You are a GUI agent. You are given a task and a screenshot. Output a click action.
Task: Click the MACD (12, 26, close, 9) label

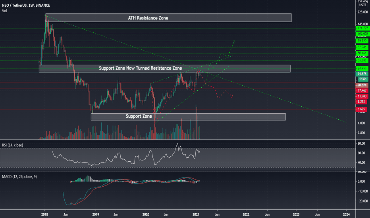point(19,176)
